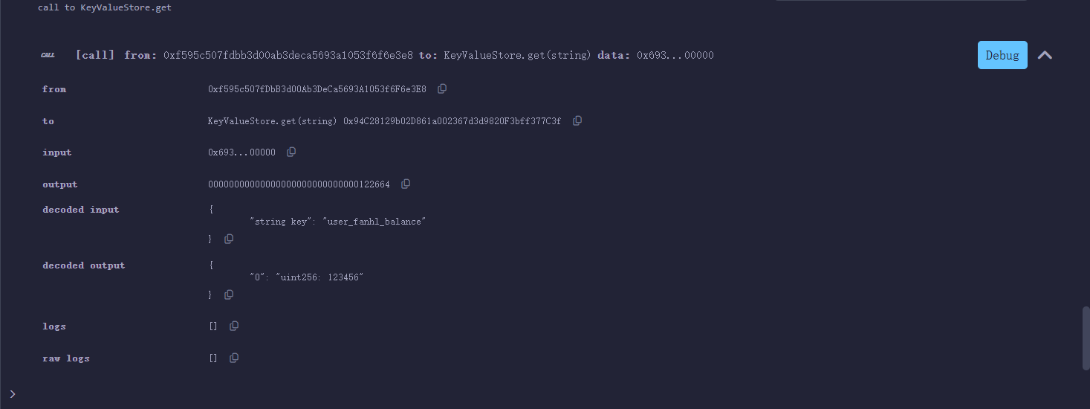Click the terminal command prompt
Viewport: 1090px width, 409px height.
pos(13,393)
